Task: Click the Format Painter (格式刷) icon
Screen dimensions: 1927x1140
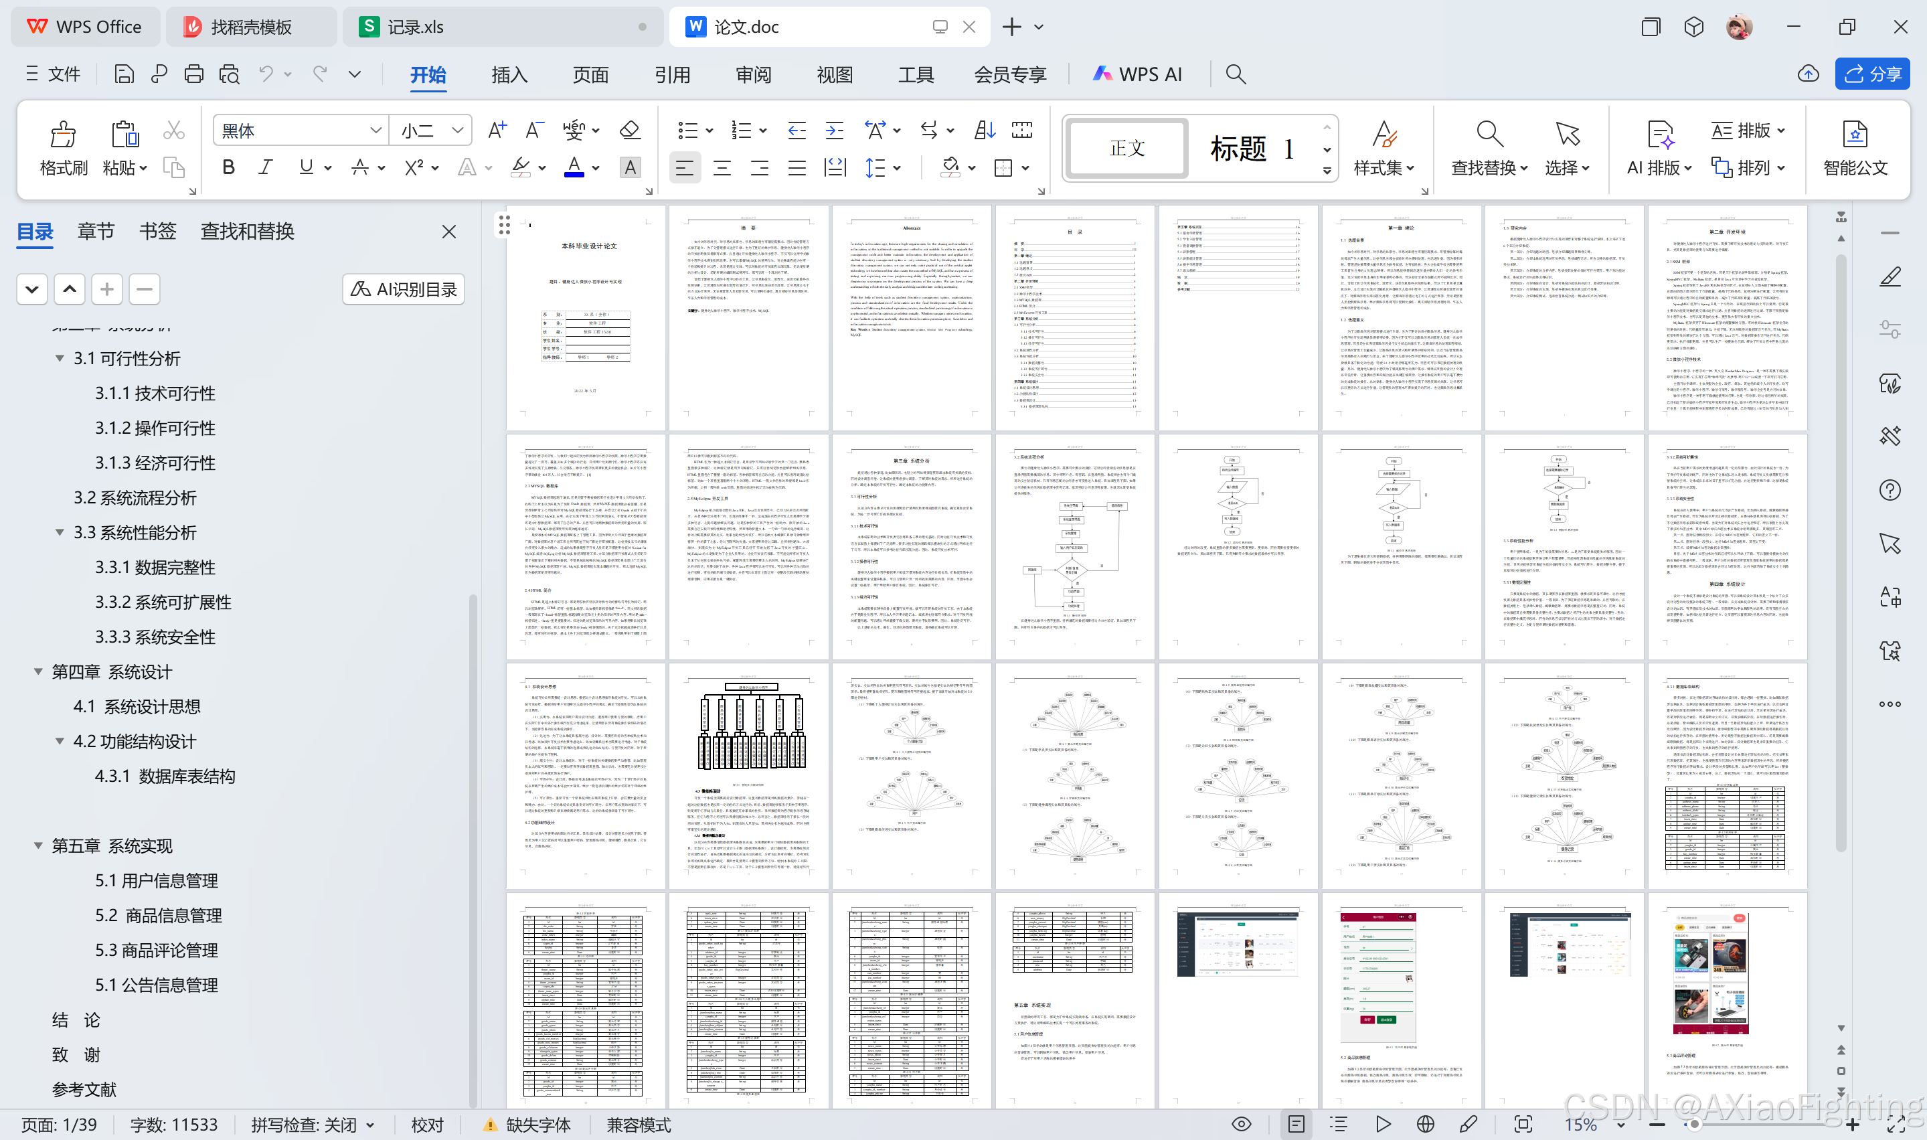Action: click(63, 135)
